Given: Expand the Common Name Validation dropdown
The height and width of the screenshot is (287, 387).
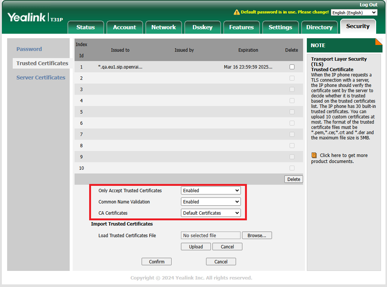Looking at the screenshot, I should point(211,202).
